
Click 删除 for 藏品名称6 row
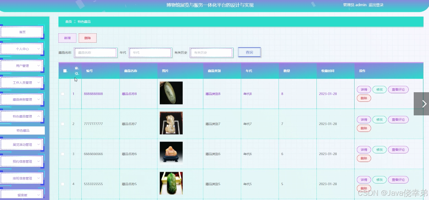click(x=364, y=158)
